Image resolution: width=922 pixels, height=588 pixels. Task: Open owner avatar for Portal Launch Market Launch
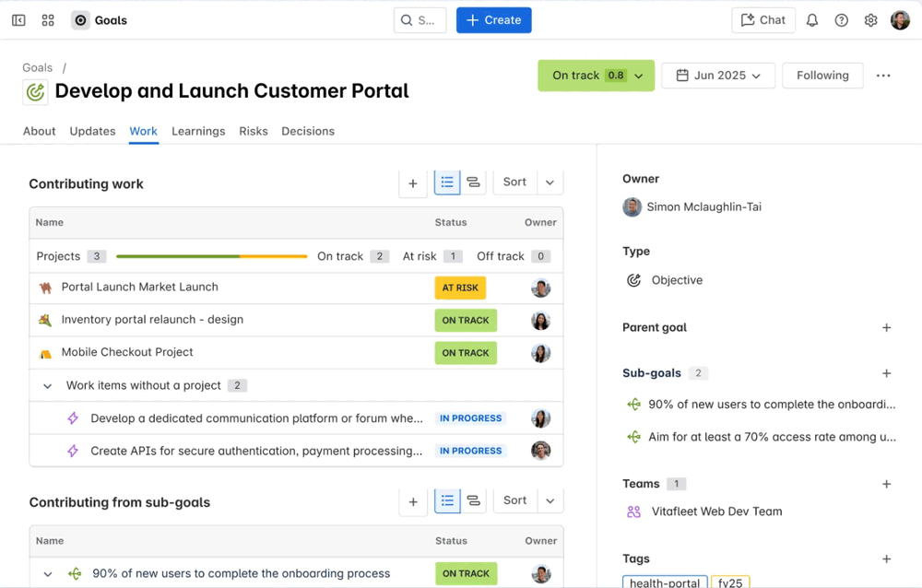541,288
